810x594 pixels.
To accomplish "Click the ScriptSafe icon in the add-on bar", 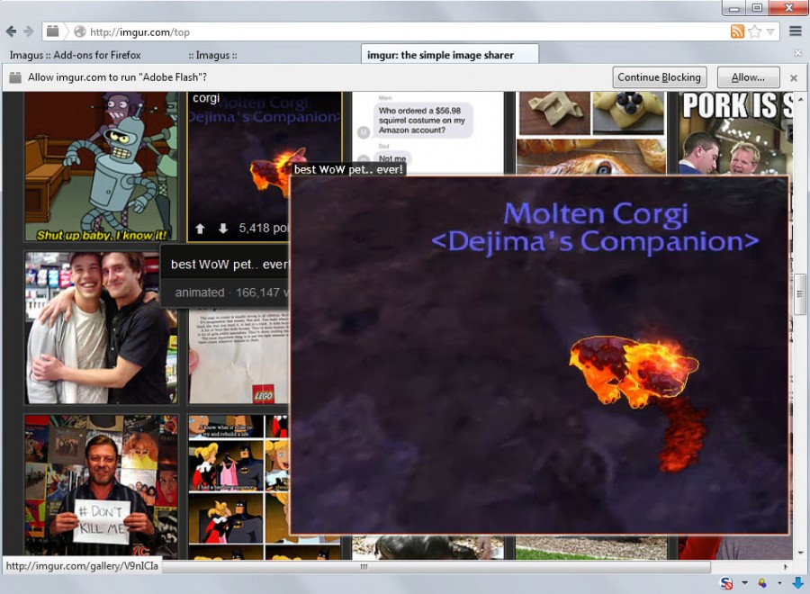I will click(726, 583).
